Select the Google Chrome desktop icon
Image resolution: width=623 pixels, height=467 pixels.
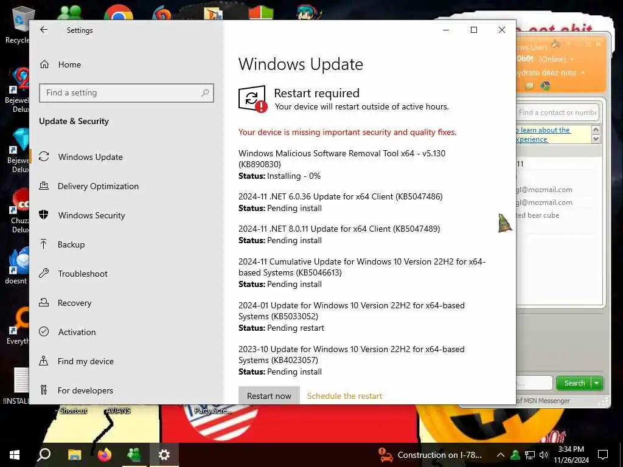119,13
